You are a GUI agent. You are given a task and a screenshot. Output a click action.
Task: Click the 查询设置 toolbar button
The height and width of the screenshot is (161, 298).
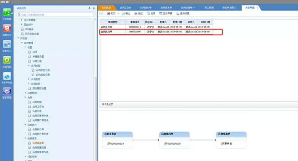(183, 13)
